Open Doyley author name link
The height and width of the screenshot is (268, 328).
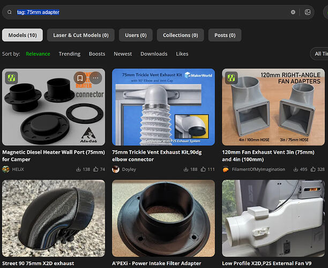pos(129,169)
